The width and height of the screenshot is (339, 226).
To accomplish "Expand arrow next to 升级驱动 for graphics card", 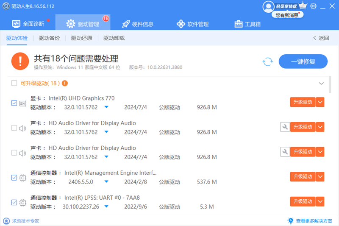I will (320, 102).
